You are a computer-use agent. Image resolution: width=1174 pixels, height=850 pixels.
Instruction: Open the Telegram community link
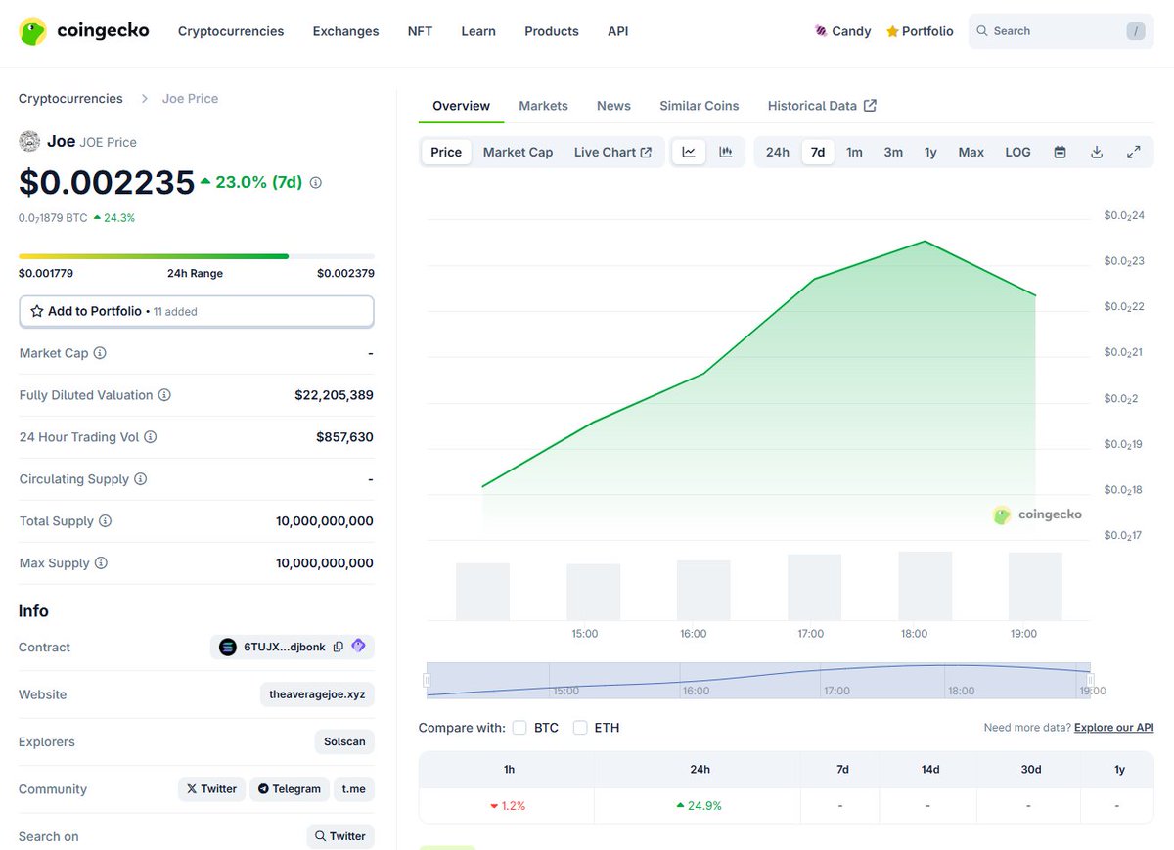(289, 789)
